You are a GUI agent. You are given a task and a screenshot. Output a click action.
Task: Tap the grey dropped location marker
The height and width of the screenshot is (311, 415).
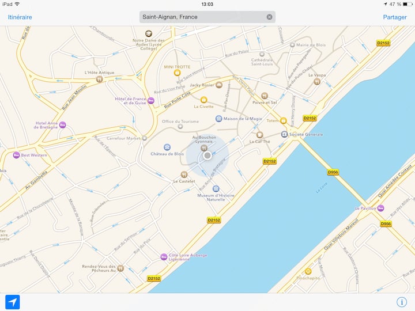tap(207, 155)
